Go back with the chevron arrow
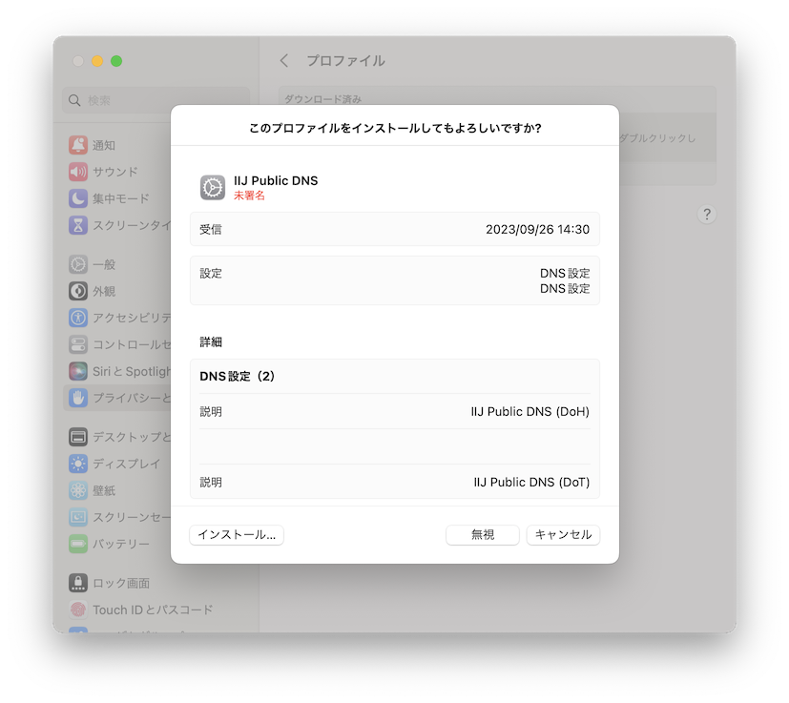Viewport: 789px width, 703px height. pos(284,61)
